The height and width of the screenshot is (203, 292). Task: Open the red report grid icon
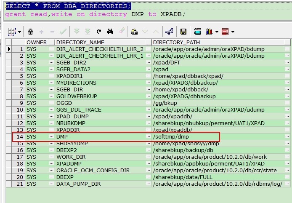click(225, 32)
